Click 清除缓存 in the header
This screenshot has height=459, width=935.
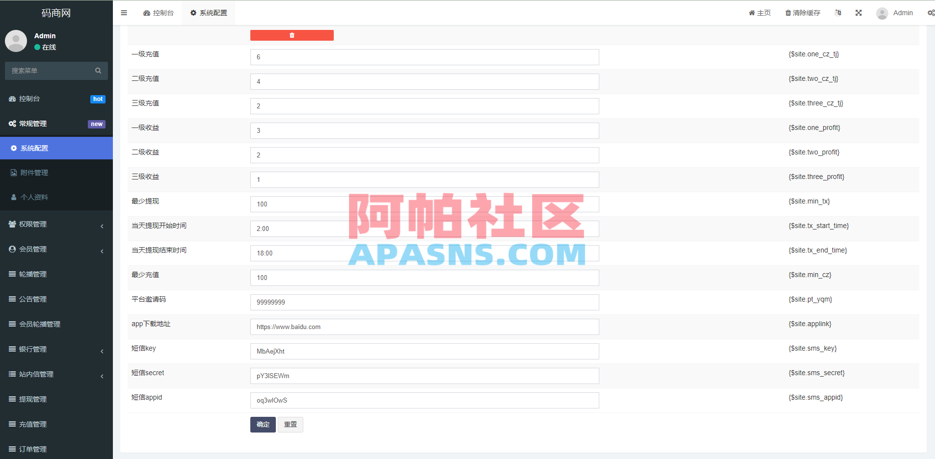pyautogui.click(x=803, y=13)
